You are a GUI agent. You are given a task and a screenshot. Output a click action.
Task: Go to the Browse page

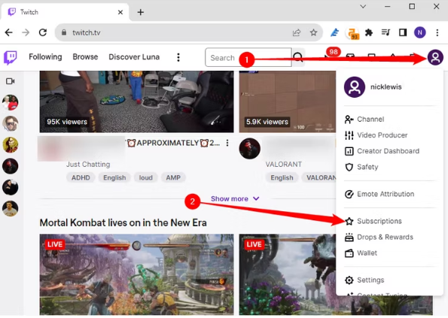(x=85, y=57)
